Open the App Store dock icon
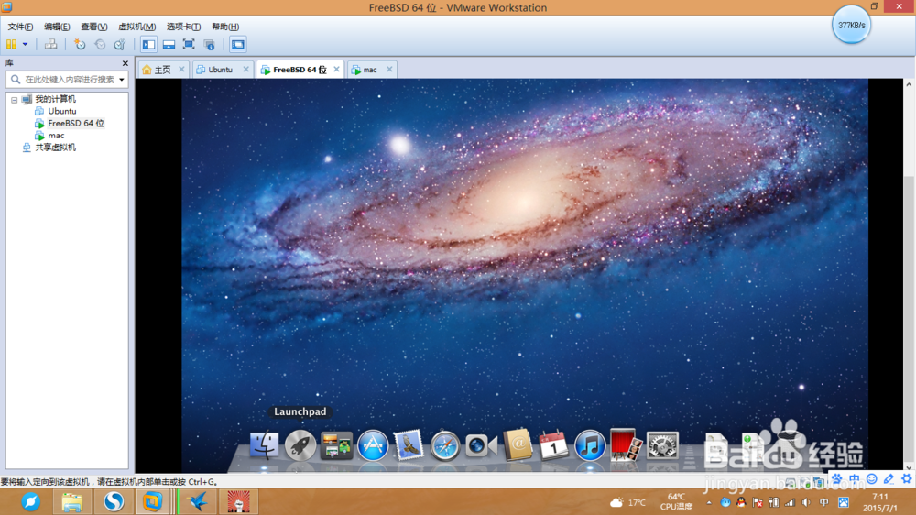 (373, 445)
